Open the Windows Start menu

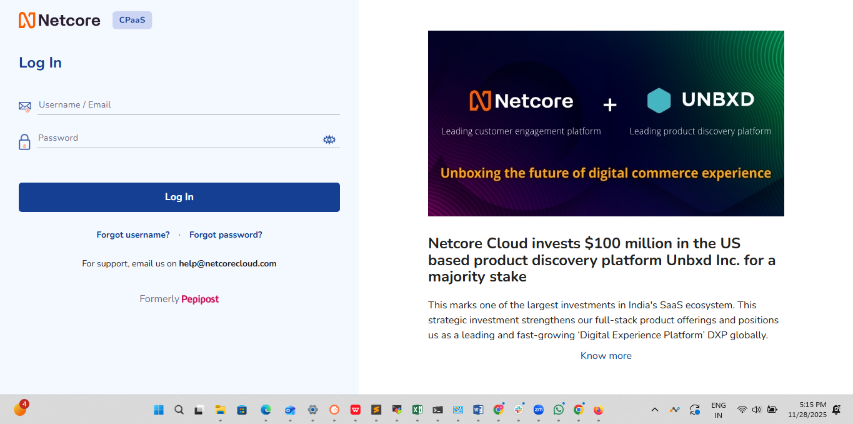point(159,410)
